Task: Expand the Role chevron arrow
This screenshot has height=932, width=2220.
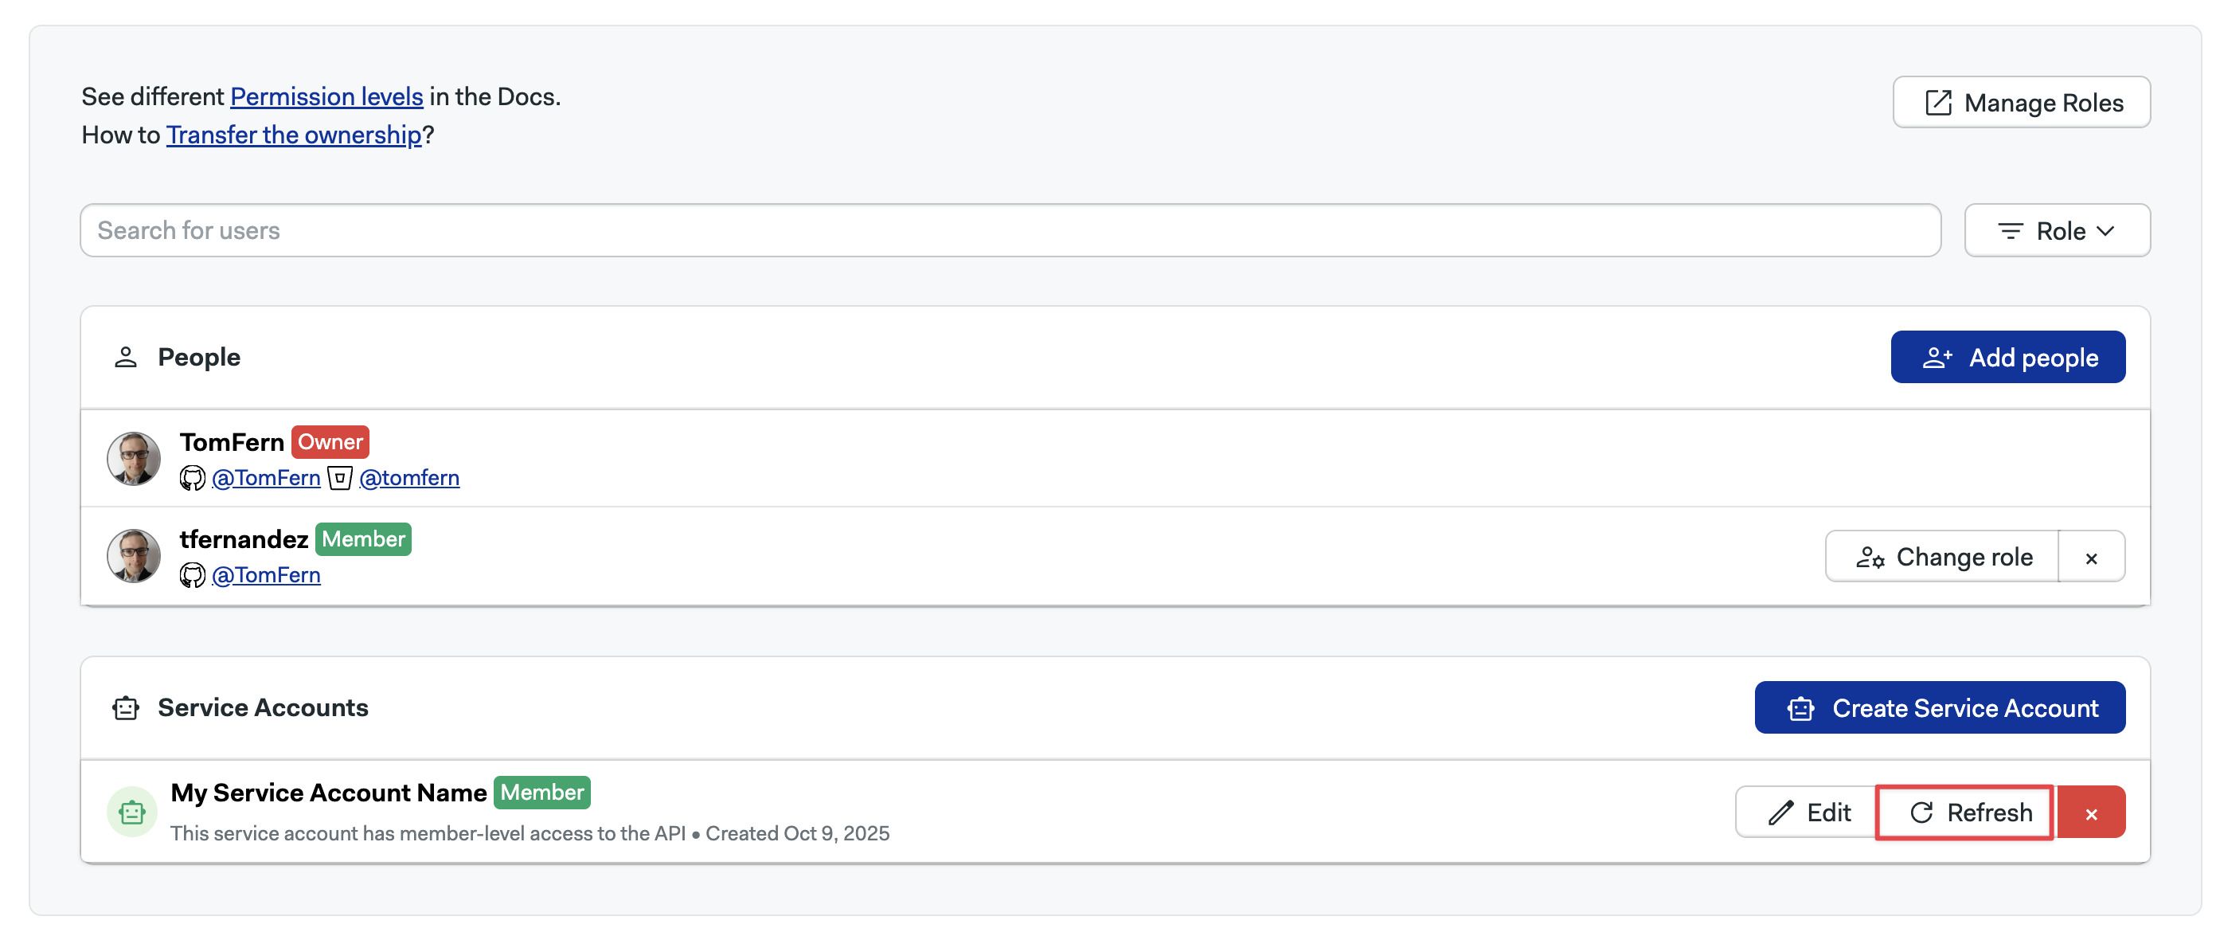Action: coord(2106,231)
